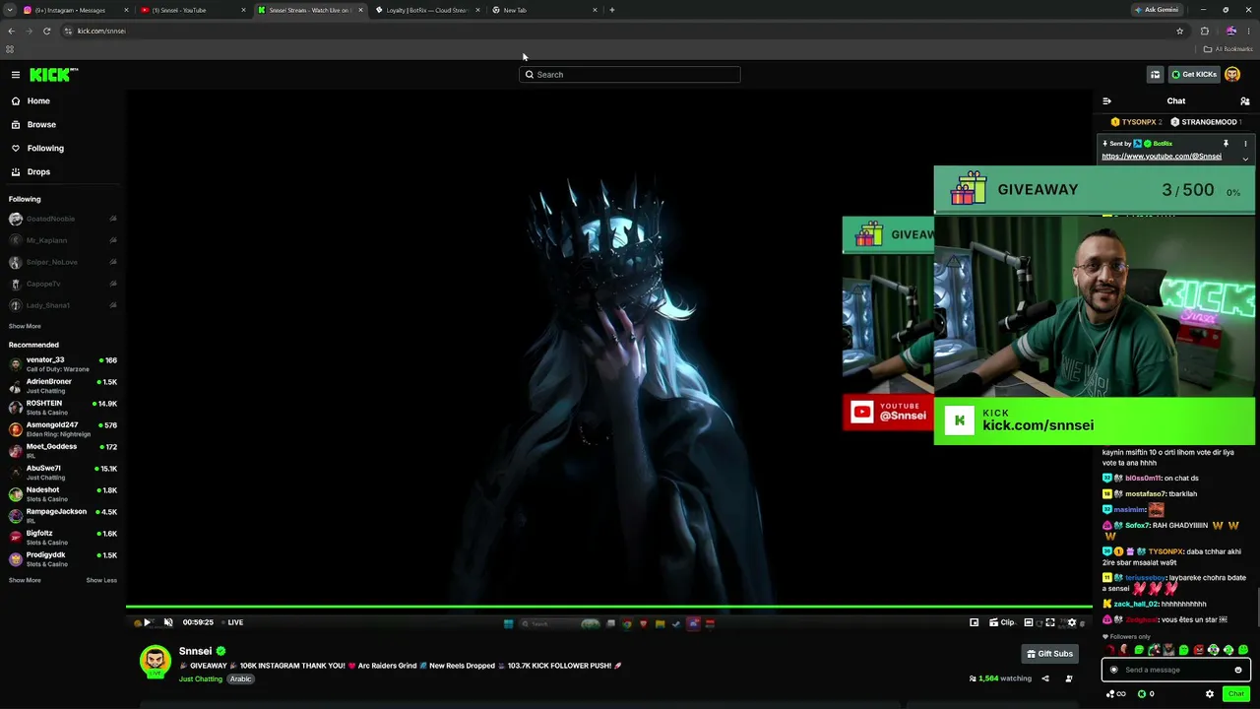This screenshot has height=709, width=1260.
Task: Open the pinned YouTube @Snnsei link
Action: [x=1162, y=157]
